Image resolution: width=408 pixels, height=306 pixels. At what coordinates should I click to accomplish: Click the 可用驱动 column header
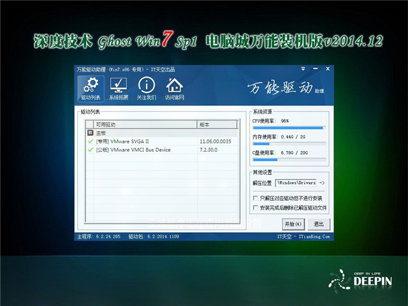(145, 125)
